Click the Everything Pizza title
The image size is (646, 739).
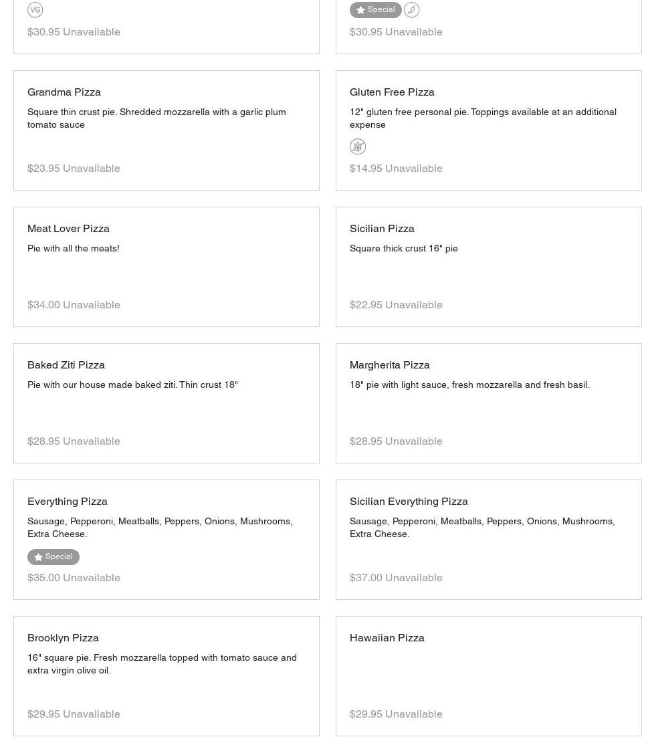pos(68,502)
